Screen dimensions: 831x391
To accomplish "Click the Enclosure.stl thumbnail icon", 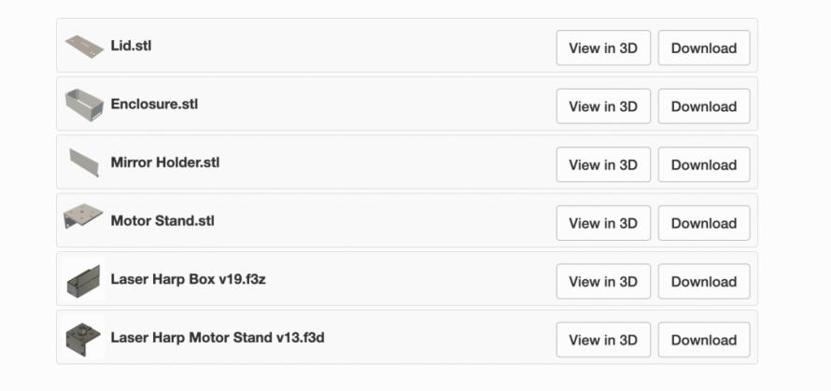I will click(84, 105).
